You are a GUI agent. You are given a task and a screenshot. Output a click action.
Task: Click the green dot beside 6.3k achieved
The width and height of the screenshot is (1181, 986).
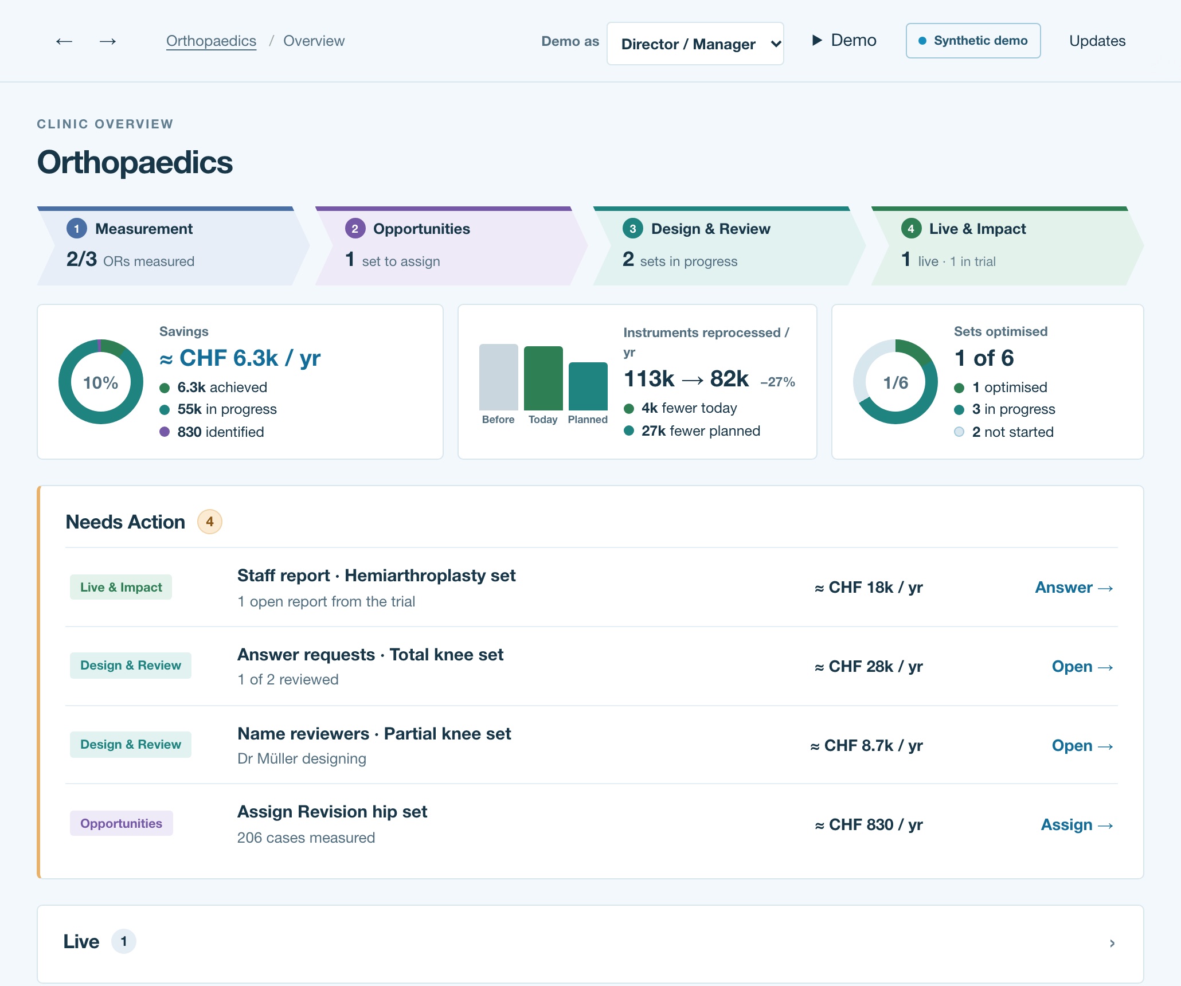click(x=165, y=388)
